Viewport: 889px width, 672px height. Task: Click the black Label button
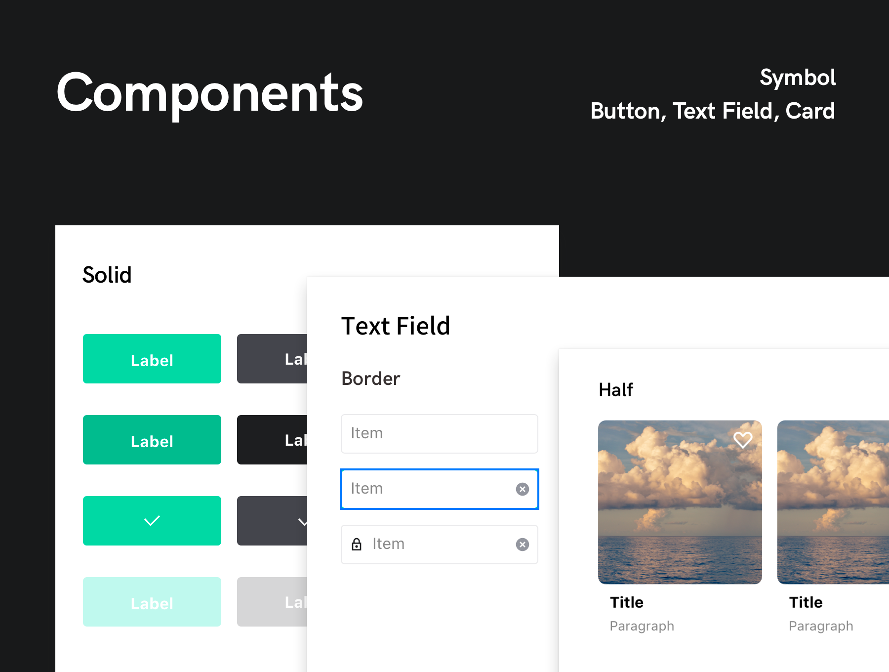[x=273, y=440]
